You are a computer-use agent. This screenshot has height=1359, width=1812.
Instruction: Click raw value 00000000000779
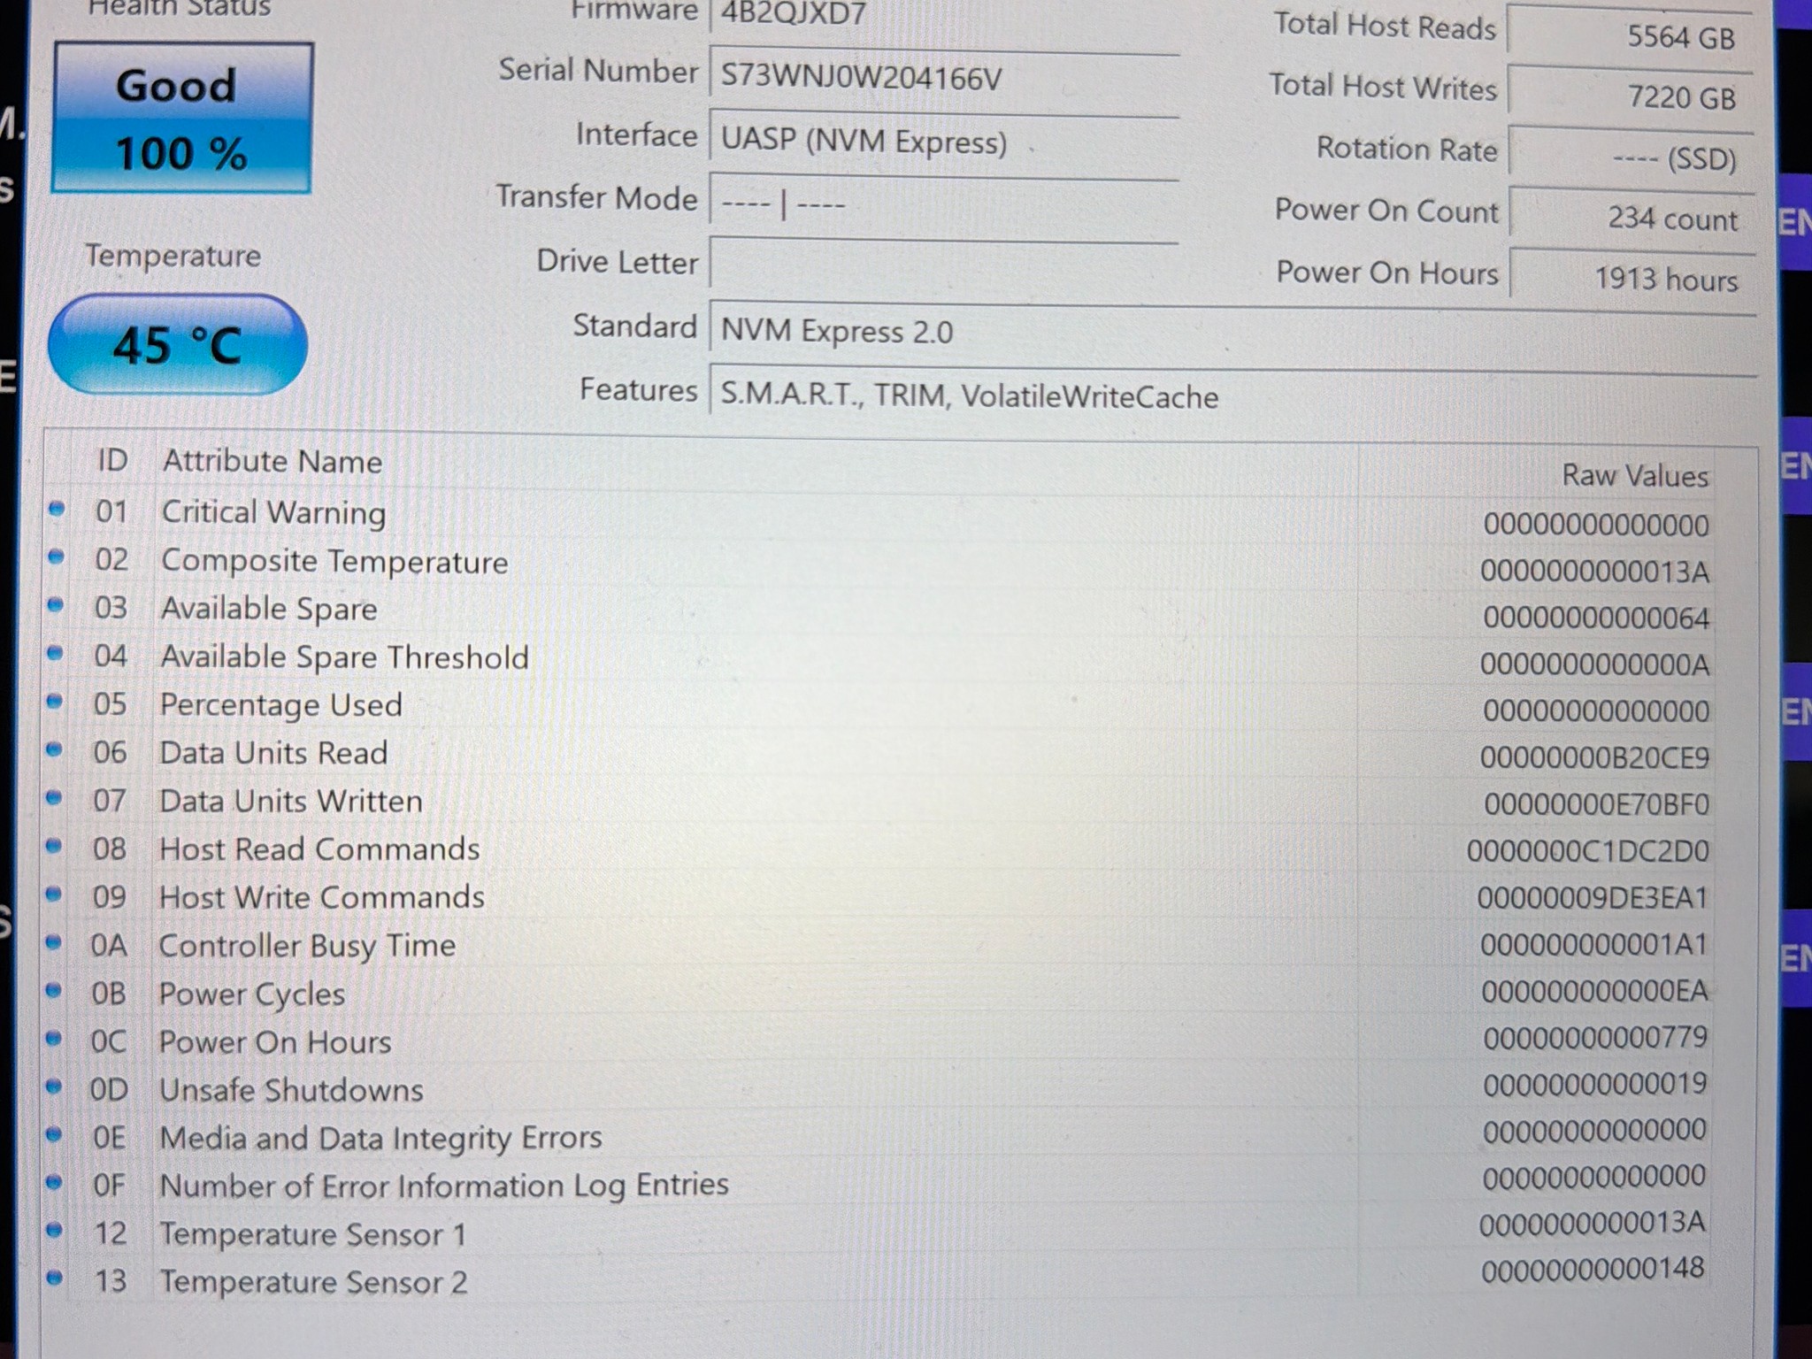click(1595, 1037)
